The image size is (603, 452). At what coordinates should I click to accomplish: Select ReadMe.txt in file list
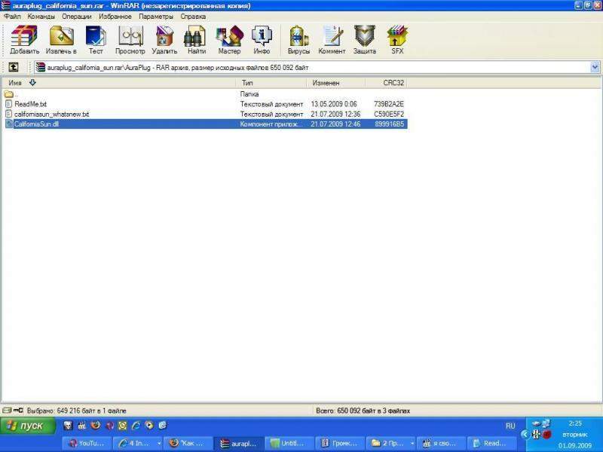[205, 104]
